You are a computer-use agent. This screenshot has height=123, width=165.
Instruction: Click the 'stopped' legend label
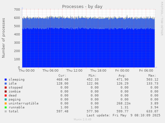tap(16, 88)
